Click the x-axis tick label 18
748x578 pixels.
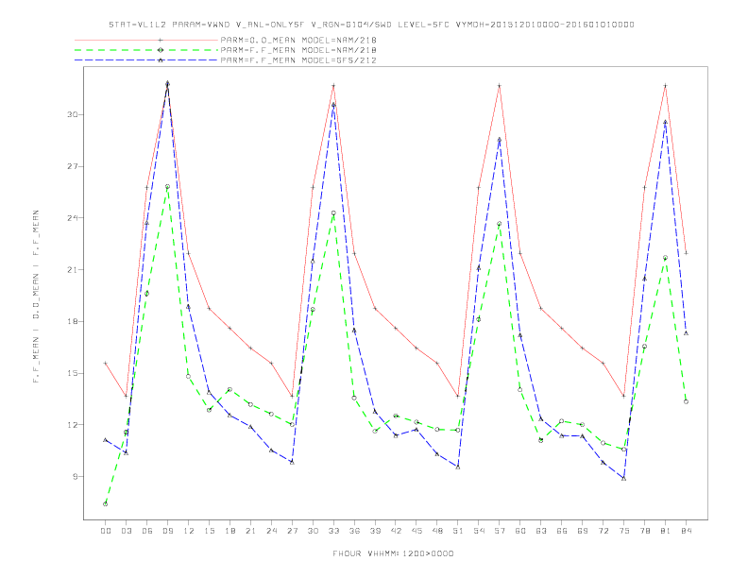coord(229,531)
